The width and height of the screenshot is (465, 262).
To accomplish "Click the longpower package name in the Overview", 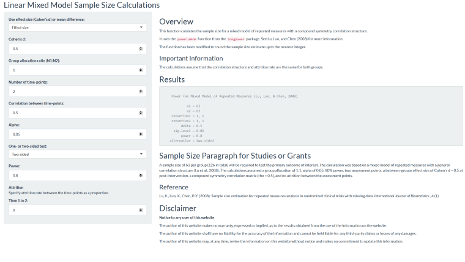I will [231, 39].
